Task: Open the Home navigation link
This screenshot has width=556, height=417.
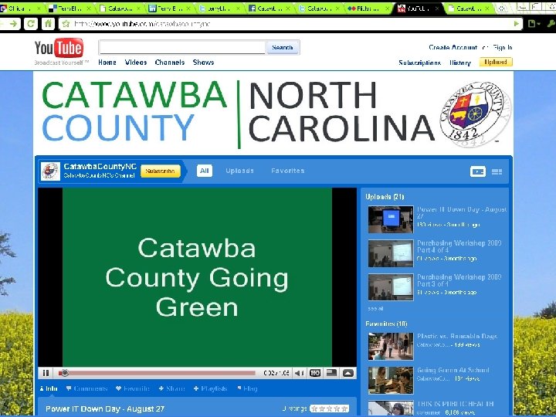Action: 107,63
